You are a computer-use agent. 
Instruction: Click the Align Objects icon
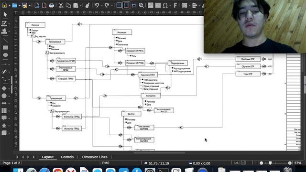195,5
